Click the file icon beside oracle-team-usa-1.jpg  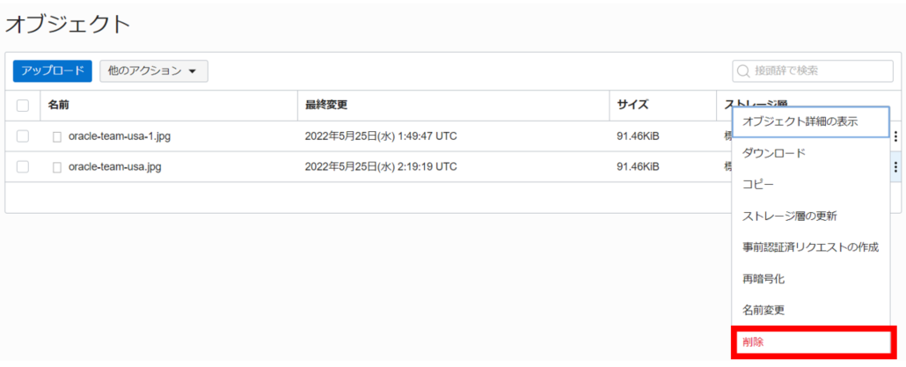click(x=57, y=136)
